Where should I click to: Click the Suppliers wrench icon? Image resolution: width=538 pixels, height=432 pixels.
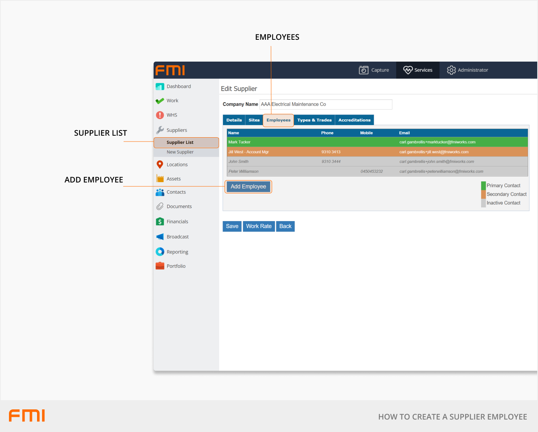pos(160,130)
